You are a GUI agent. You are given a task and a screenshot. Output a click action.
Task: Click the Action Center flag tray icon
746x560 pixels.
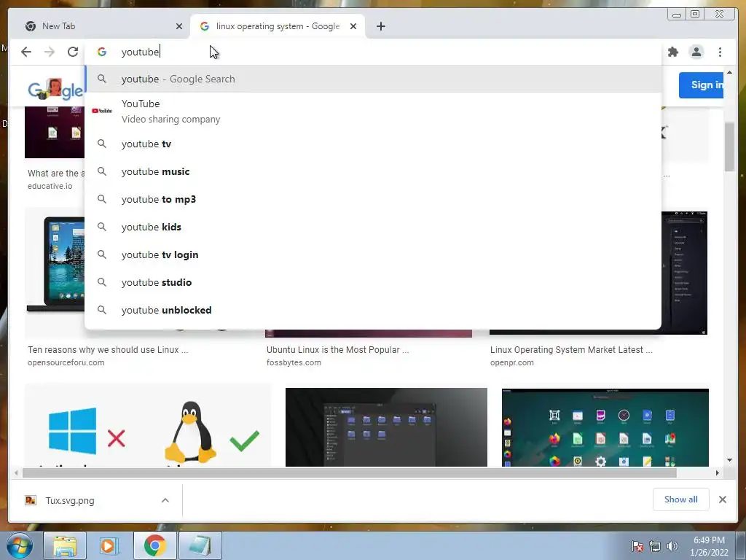pyautogui.click(x=637, y=545)
